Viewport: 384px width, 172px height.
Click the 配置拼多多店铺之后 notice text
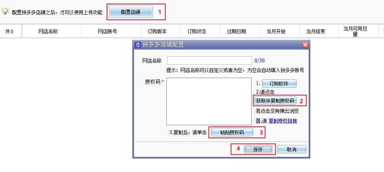(x=57, y=12)
